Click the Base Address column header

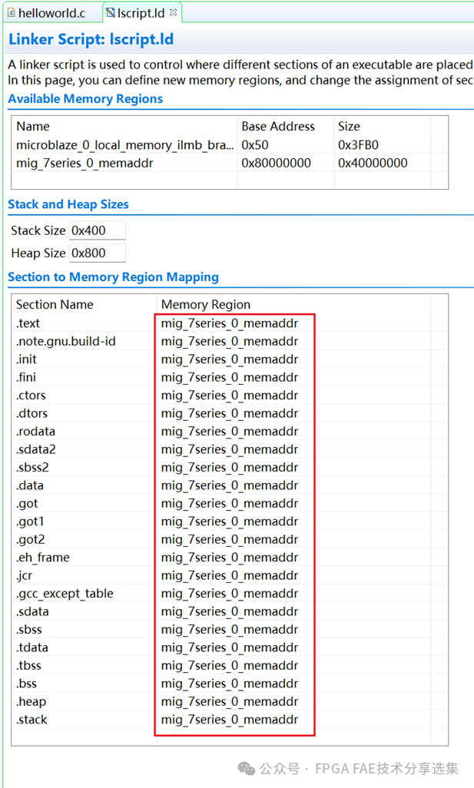pyautogui.click(x=278, y=126)
